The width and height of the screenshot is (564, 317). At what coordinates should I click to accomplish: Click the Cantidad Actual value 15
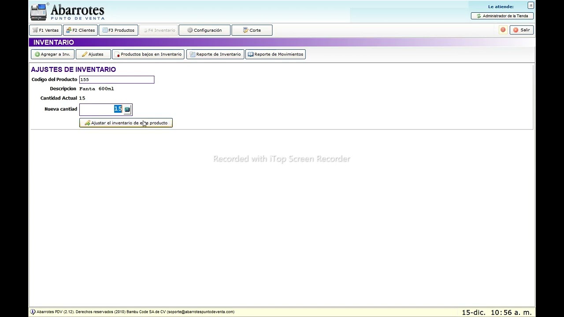point(82,98)
